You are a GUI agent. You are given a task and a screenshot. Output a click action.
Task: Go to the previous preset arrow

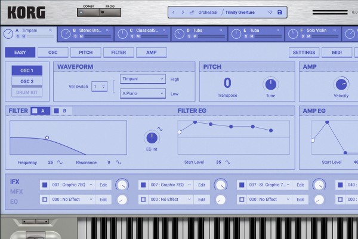click(x=174, y=12)
